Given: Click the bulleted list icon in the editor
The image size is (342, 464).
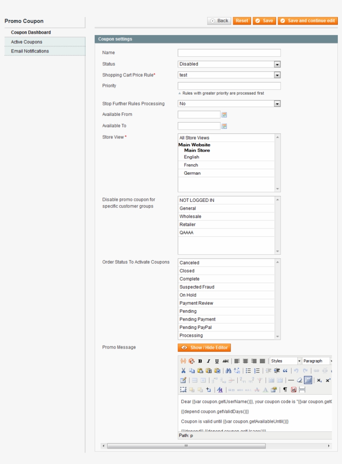Looking at the screenshot, I should tap(248, 371).
